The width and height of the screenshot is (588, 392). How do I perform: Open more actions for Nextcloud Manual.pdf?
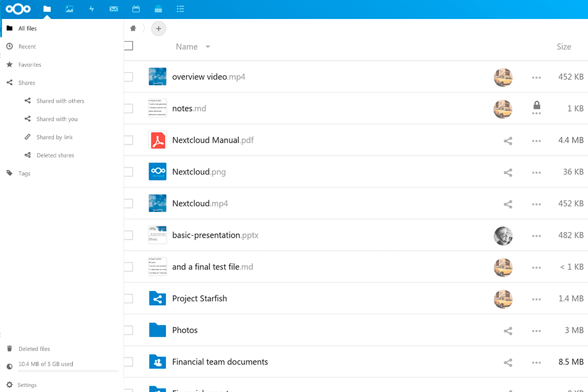537,141
